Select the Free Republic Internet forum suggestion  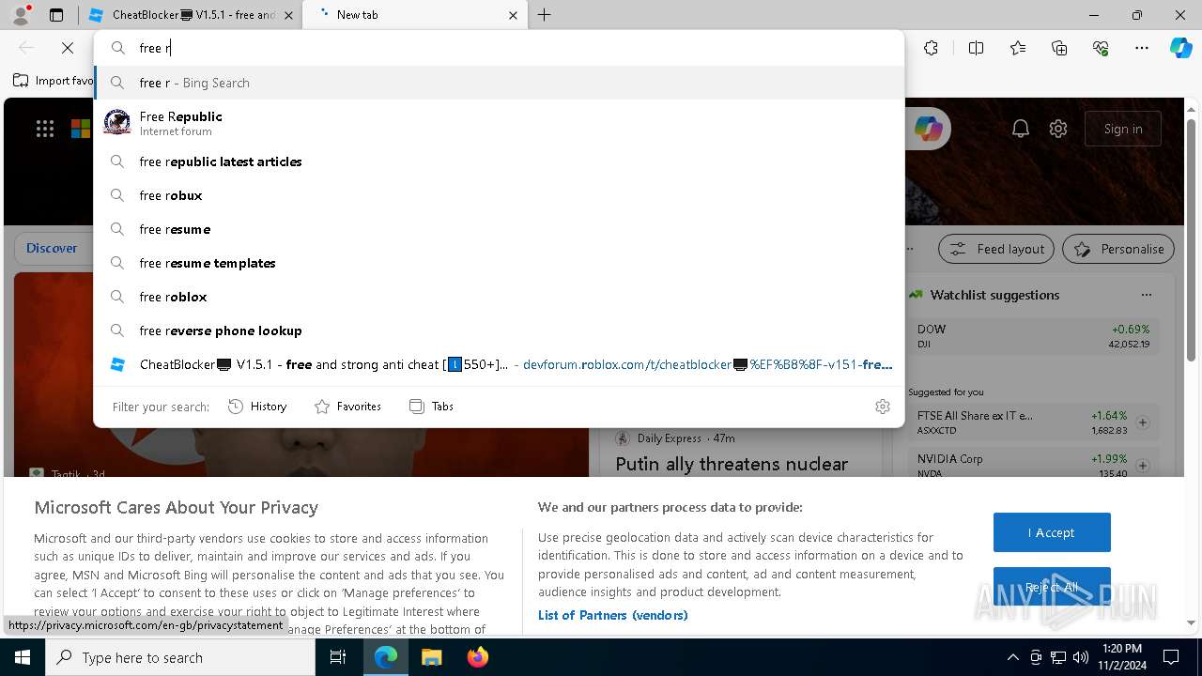pyautogui.click(x=499, y=123)
